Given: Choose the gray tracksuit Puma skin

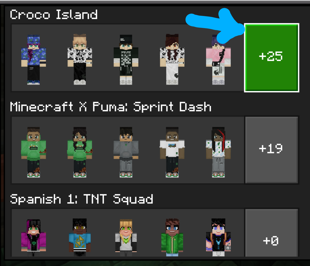Looking at the screenshot, I should tap(126, 152).
